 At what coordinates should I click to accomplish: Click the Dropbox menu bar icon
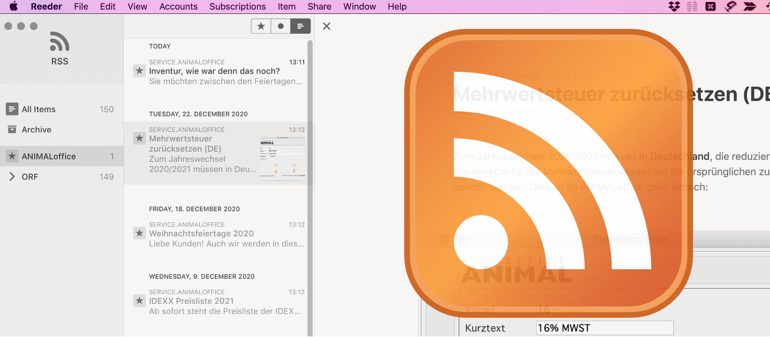pos(674,6)
